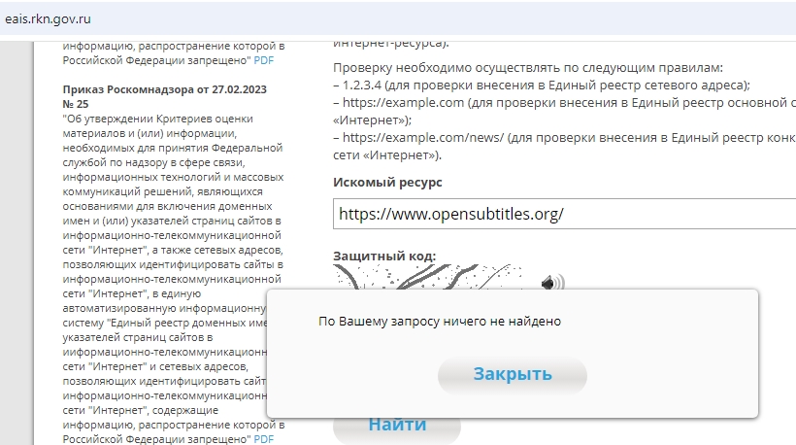The image size is (796, 445).
Task: Click the Искомый ресурс label
Action: (x=387, y=183)
